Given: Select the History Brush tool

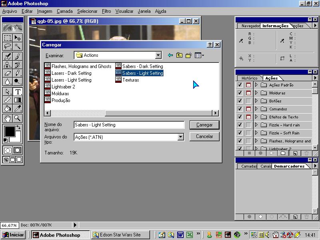Looking at the screenshot, I should 18,65.
